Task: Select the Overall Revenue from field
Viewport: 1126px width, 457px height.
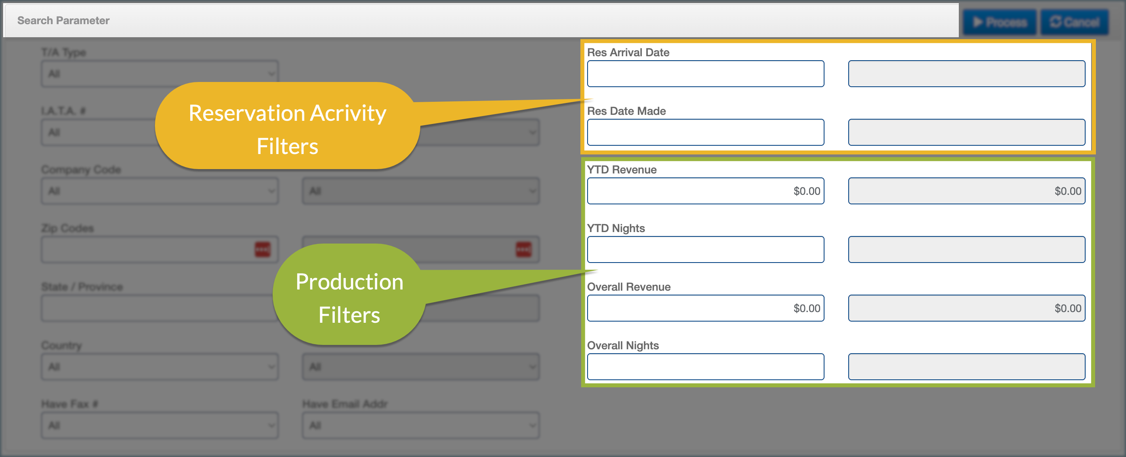Action: pos(705,308)
